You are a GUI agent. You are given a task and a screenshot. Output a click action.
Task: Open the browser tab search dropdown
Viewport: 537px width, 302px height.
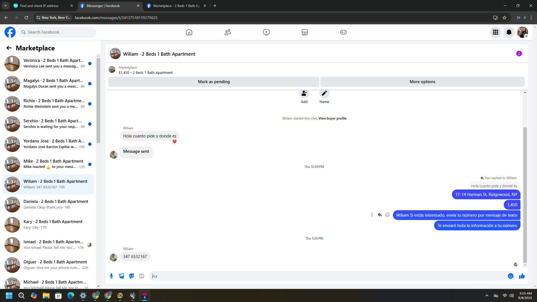click(6, 6)
